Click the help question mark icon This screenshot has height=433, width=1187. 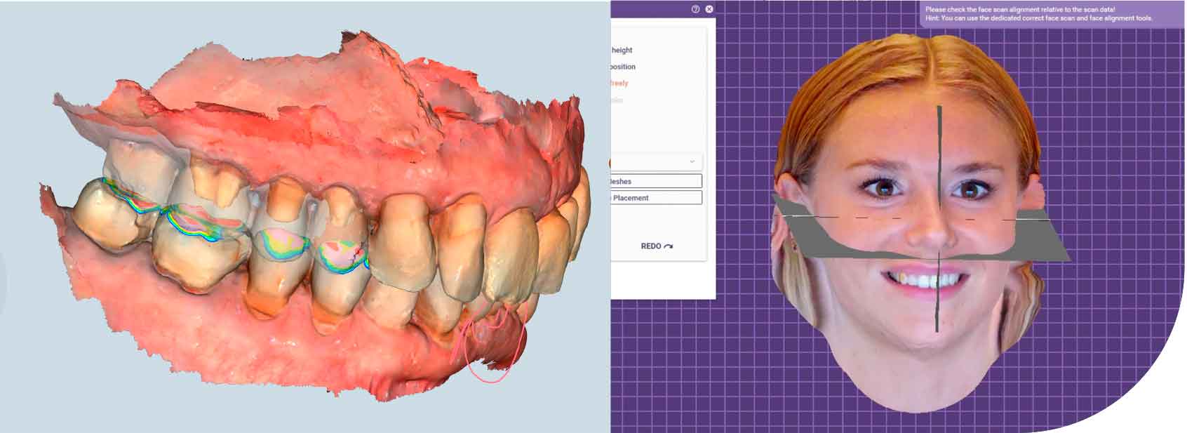pyautogui.click(x=695, y=9)
